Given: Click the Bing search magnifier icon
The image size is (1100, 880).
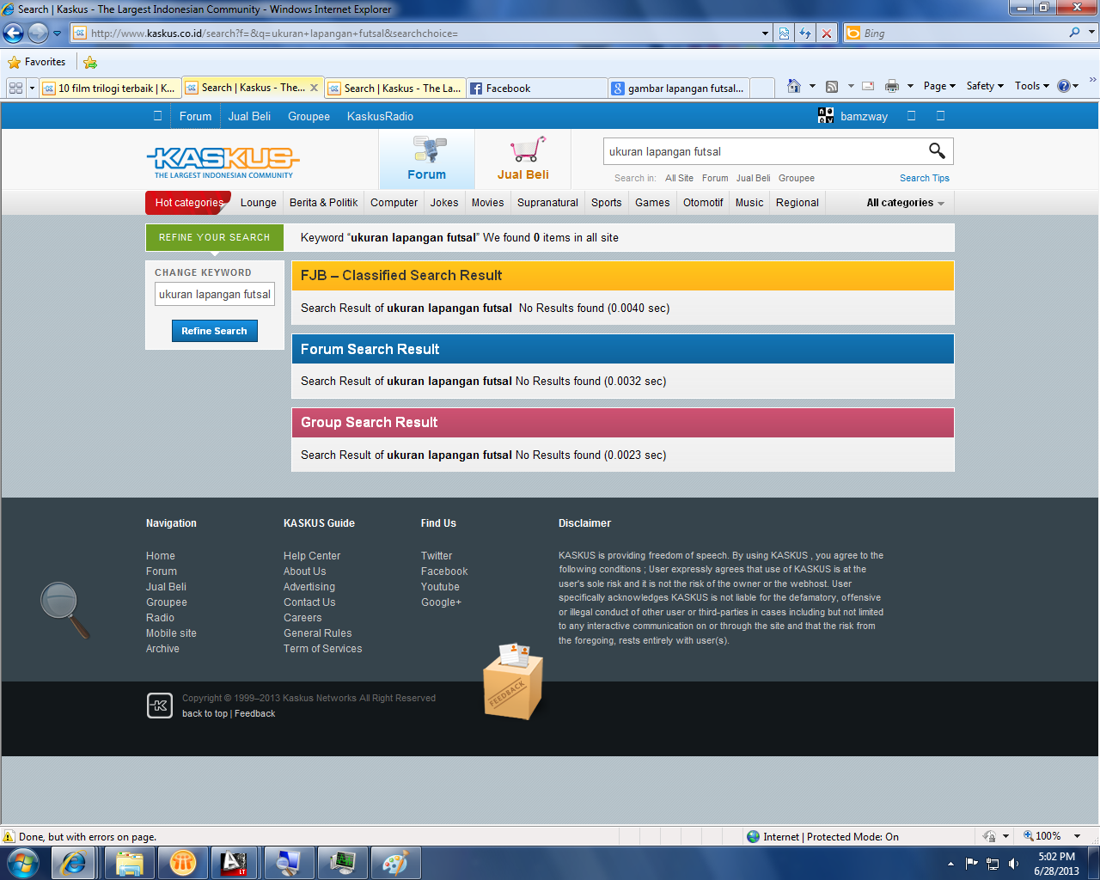Looking at the screenshot, I should [1074, 33].
